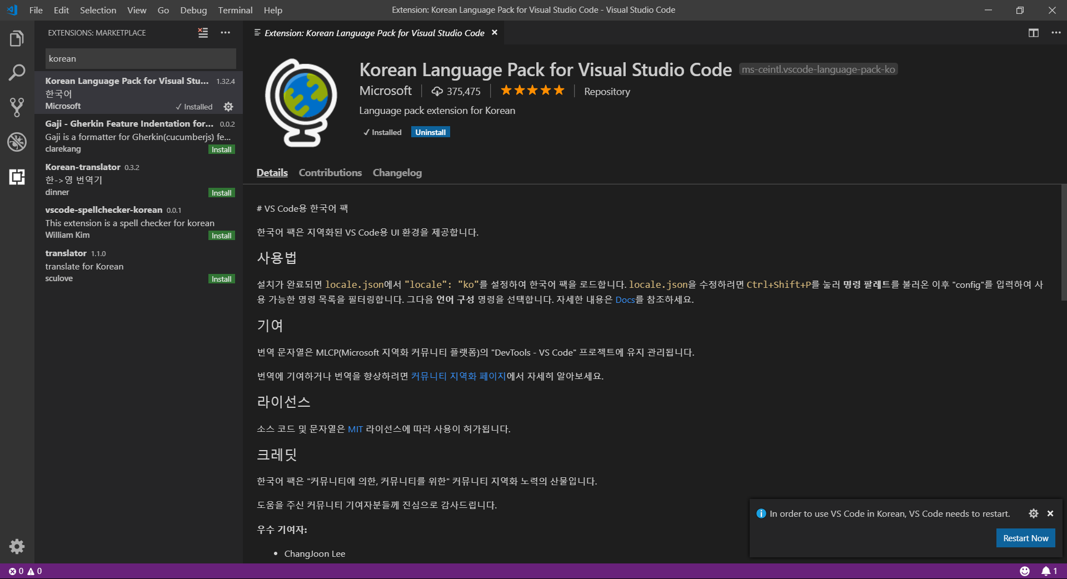Open the Explorer view in activity bar
This screenshot has width=1067, height=579.
[17, 38]
